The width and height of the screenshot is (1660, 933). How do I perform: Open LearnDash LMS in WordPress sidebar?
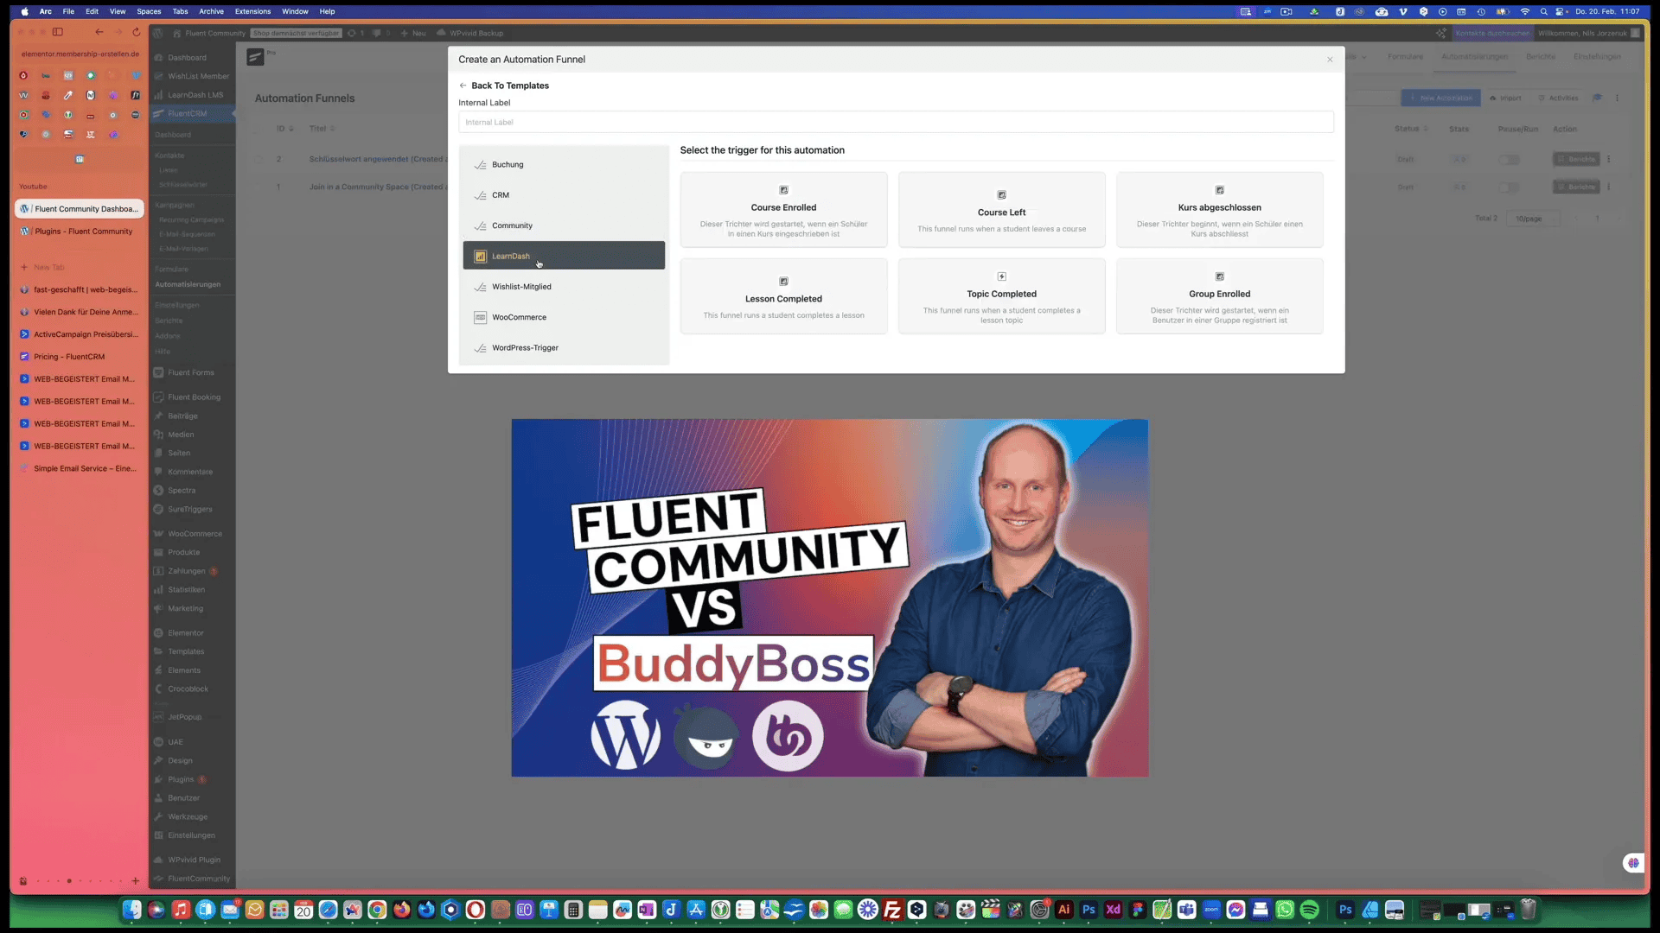pos(191,95)
